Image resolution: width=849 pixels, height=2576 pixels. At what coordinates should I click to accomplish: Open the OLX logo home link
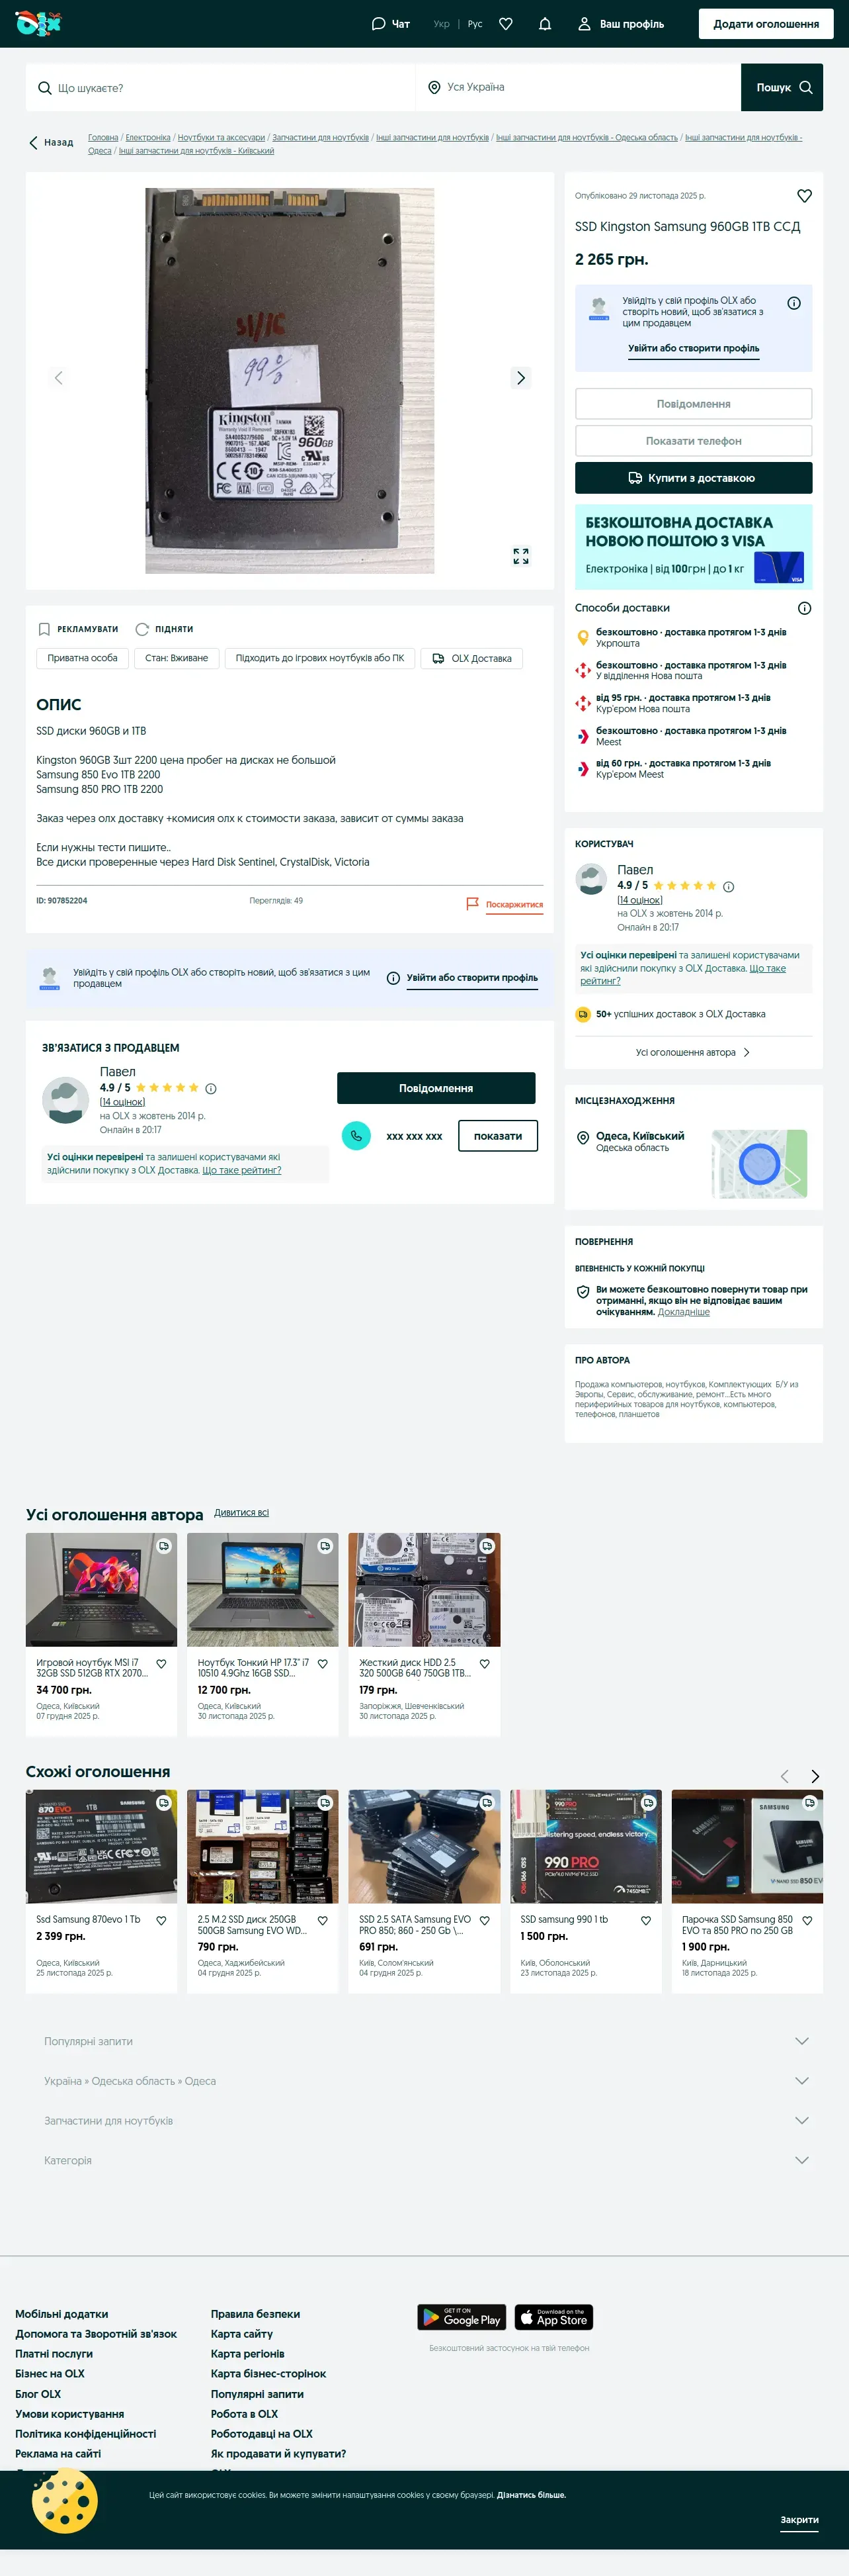pyautogui.click(x=38, y=23)
